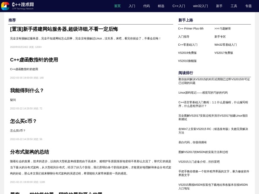Open the VS2015离线MSDN安装包下载地址 article

pos(213,187)
